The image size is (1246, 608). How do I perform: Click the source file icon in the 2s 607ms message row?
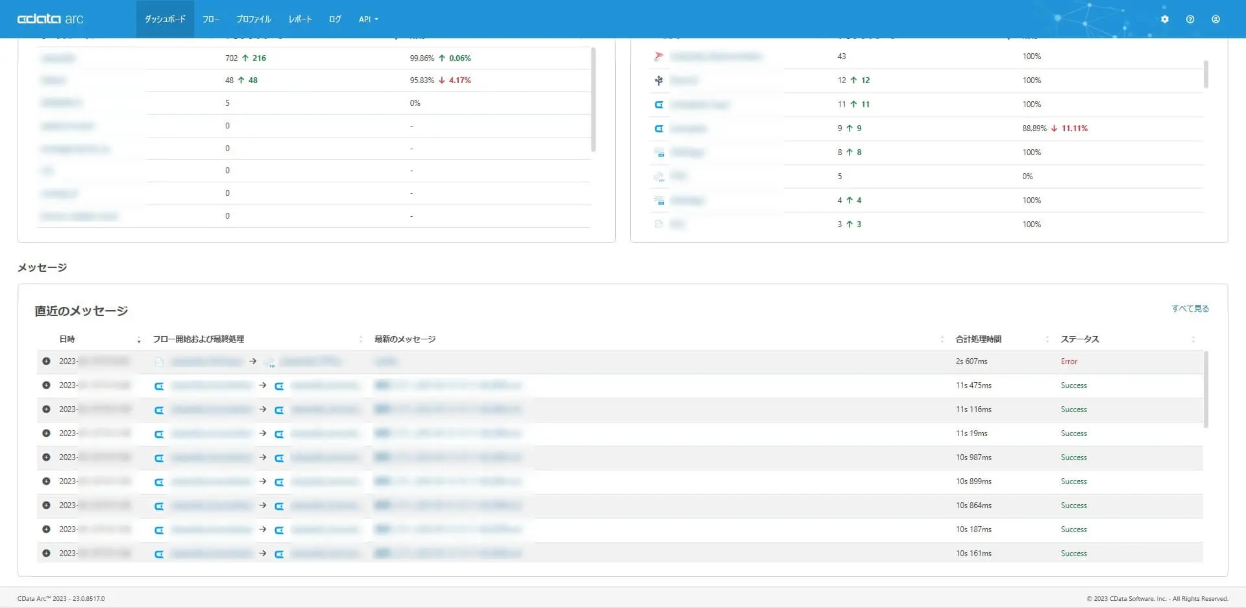[159, 362]
